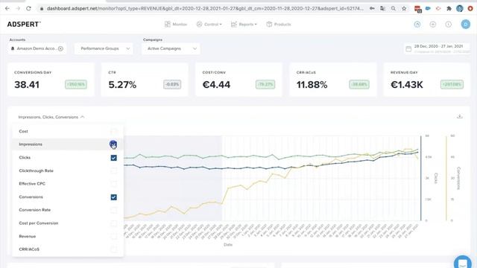This screenshot has width=477, height=268.
Task: Collapse the Impressions, Clicks, Conversions metric selector
Action: [51, 117]
